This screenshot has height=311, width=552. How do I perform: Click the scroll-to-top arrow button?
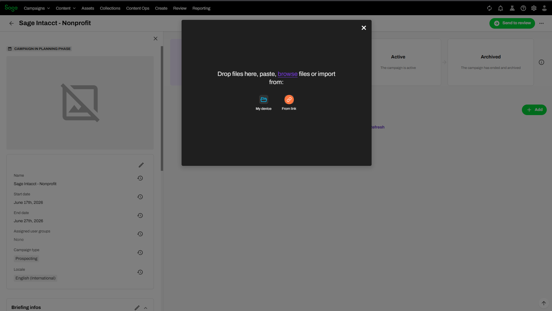[x=544, y=303]
